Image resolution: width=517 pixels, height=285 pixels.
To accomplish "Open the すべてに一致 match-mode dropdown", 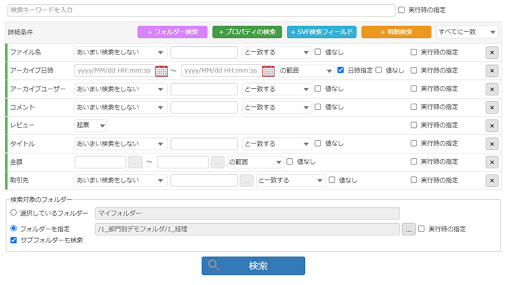I will (467, 32).
